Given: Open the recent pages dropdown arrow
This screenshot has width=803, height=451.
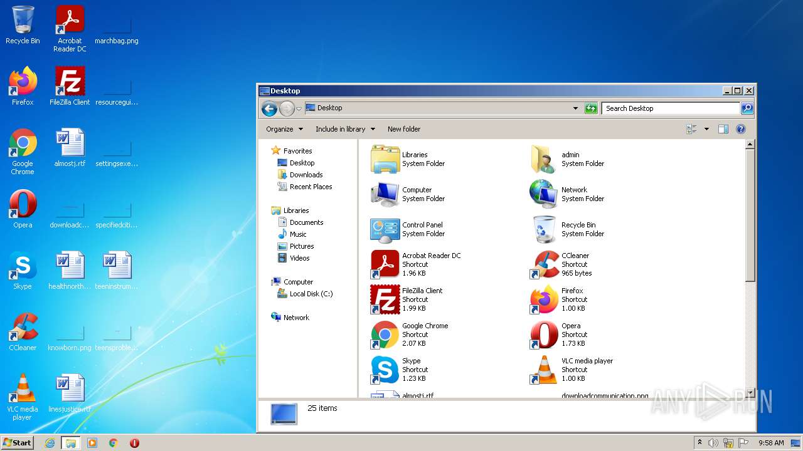Looking at the screenshot, I should click(299, 109).
